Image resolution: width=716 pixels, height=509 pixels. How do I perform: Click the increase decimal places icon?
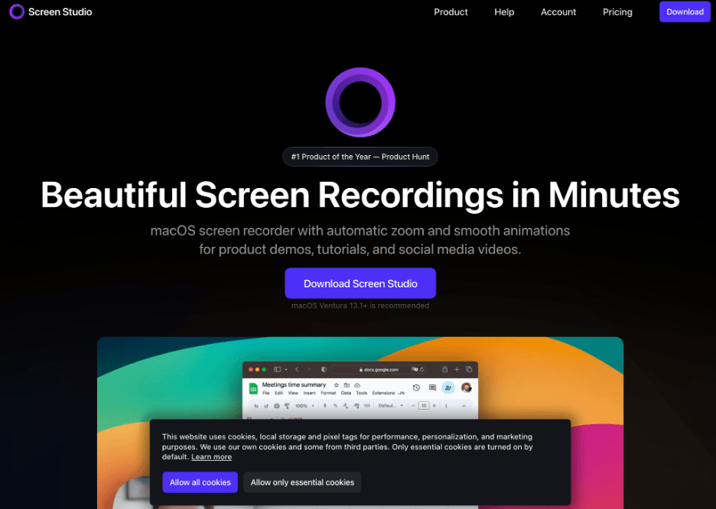point(356,406)
